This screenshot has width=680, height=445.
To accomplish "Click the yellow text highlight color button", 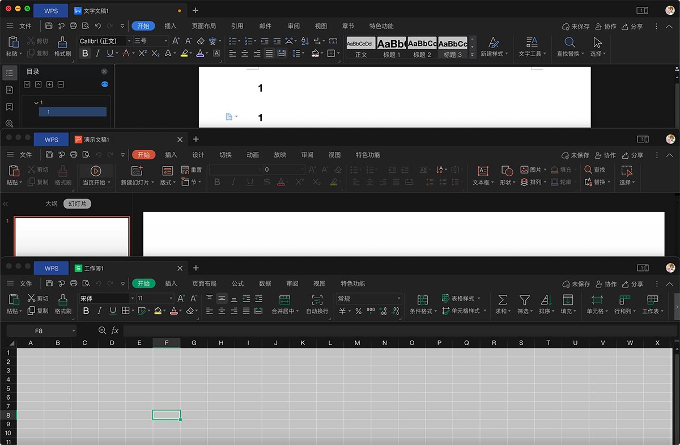I will pos(184,53).
